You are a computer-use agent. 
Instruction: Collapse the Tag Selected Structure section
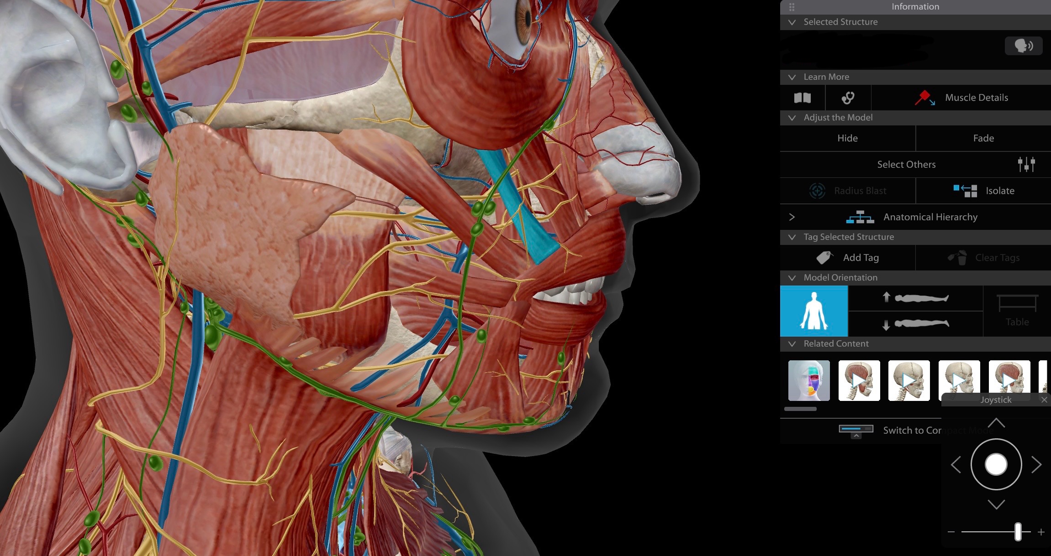[792, 237]
